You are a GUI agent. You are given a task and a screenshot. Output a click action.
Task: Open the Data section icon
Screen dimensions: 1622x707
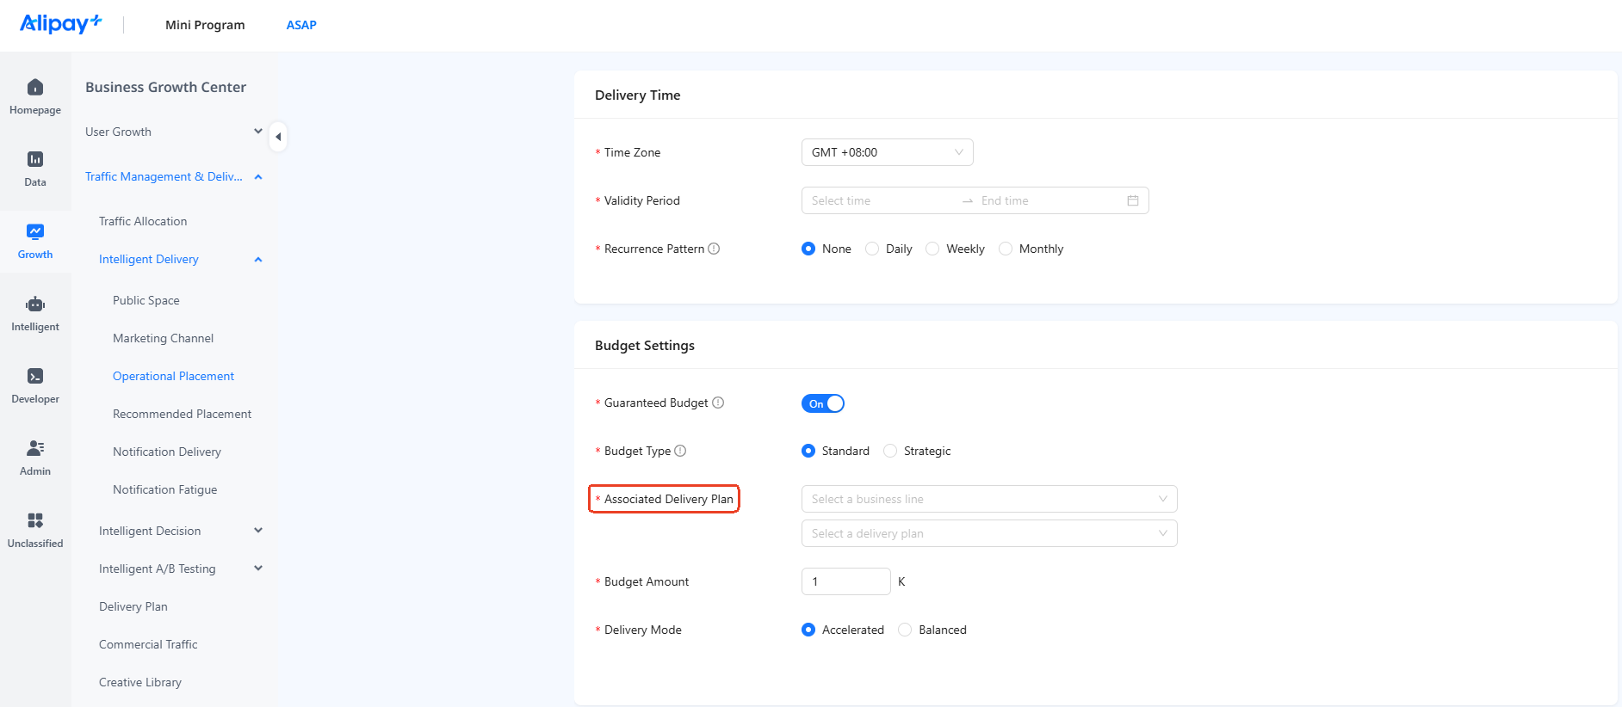tap(35, 159)
